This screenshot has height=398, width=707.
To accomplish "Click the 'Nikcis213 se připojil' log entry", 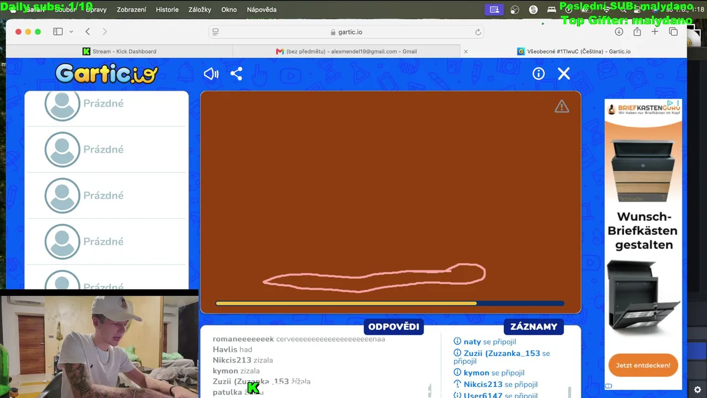I will (x=495, y=385).
